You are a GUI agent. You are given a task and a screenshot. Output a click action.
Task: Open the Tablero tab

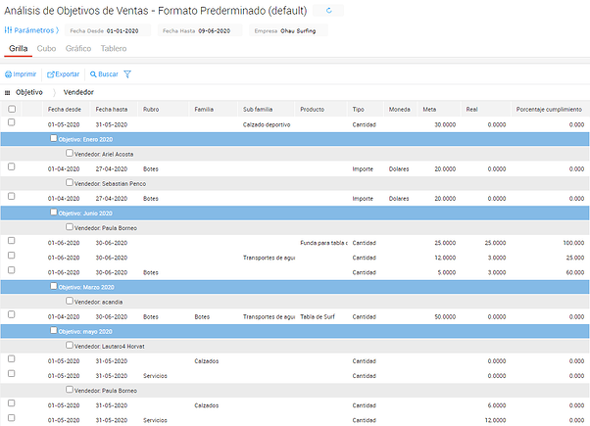pyautogui.click(x=113, y=48)
